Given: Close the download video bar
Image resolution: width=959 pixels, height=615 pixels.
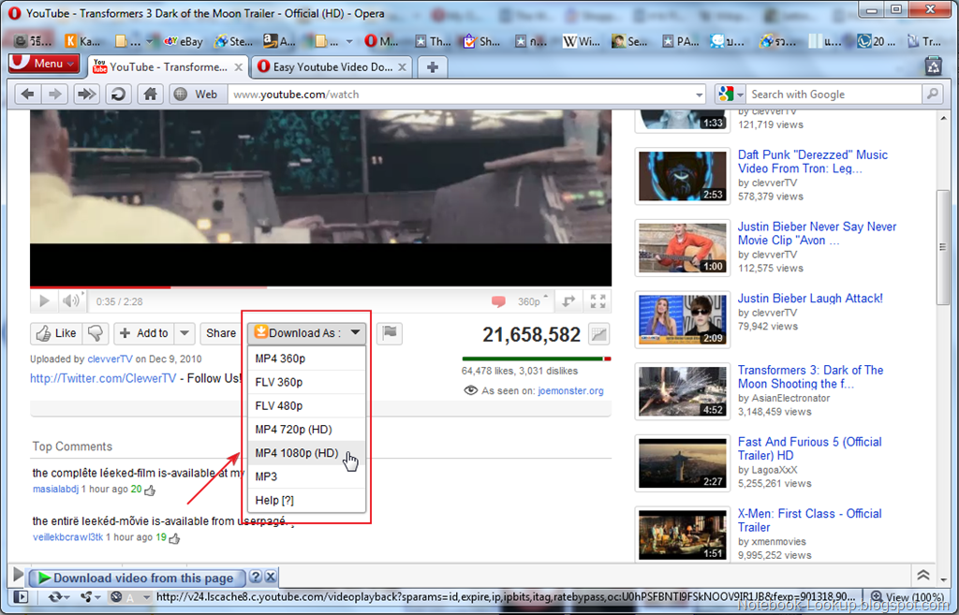Looking at the screenshot, I should 271,577.
